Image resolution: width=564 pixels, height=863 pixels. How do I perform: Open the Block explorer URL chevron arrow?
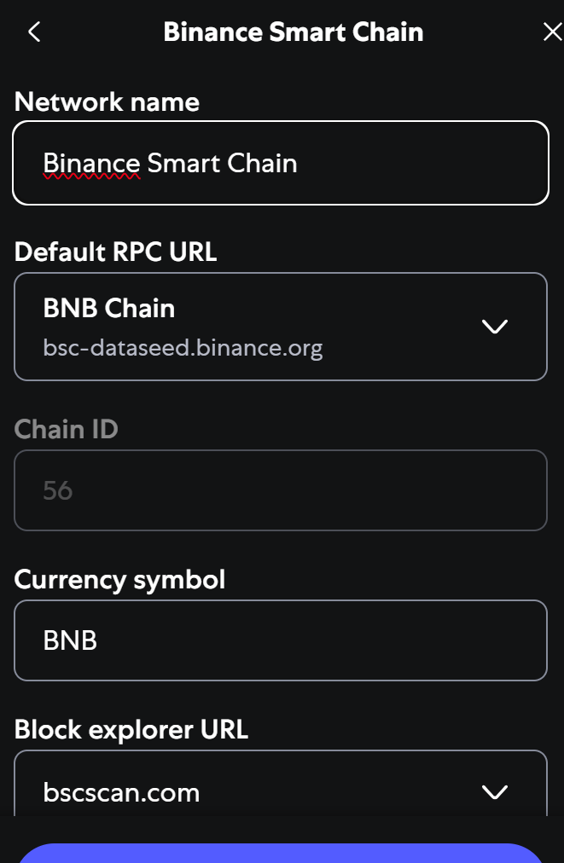coord(495,792)
